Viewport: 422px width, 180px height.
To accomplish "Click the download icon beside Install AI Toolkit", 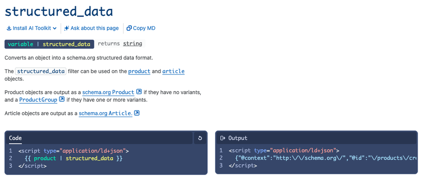I will (9, 28).
